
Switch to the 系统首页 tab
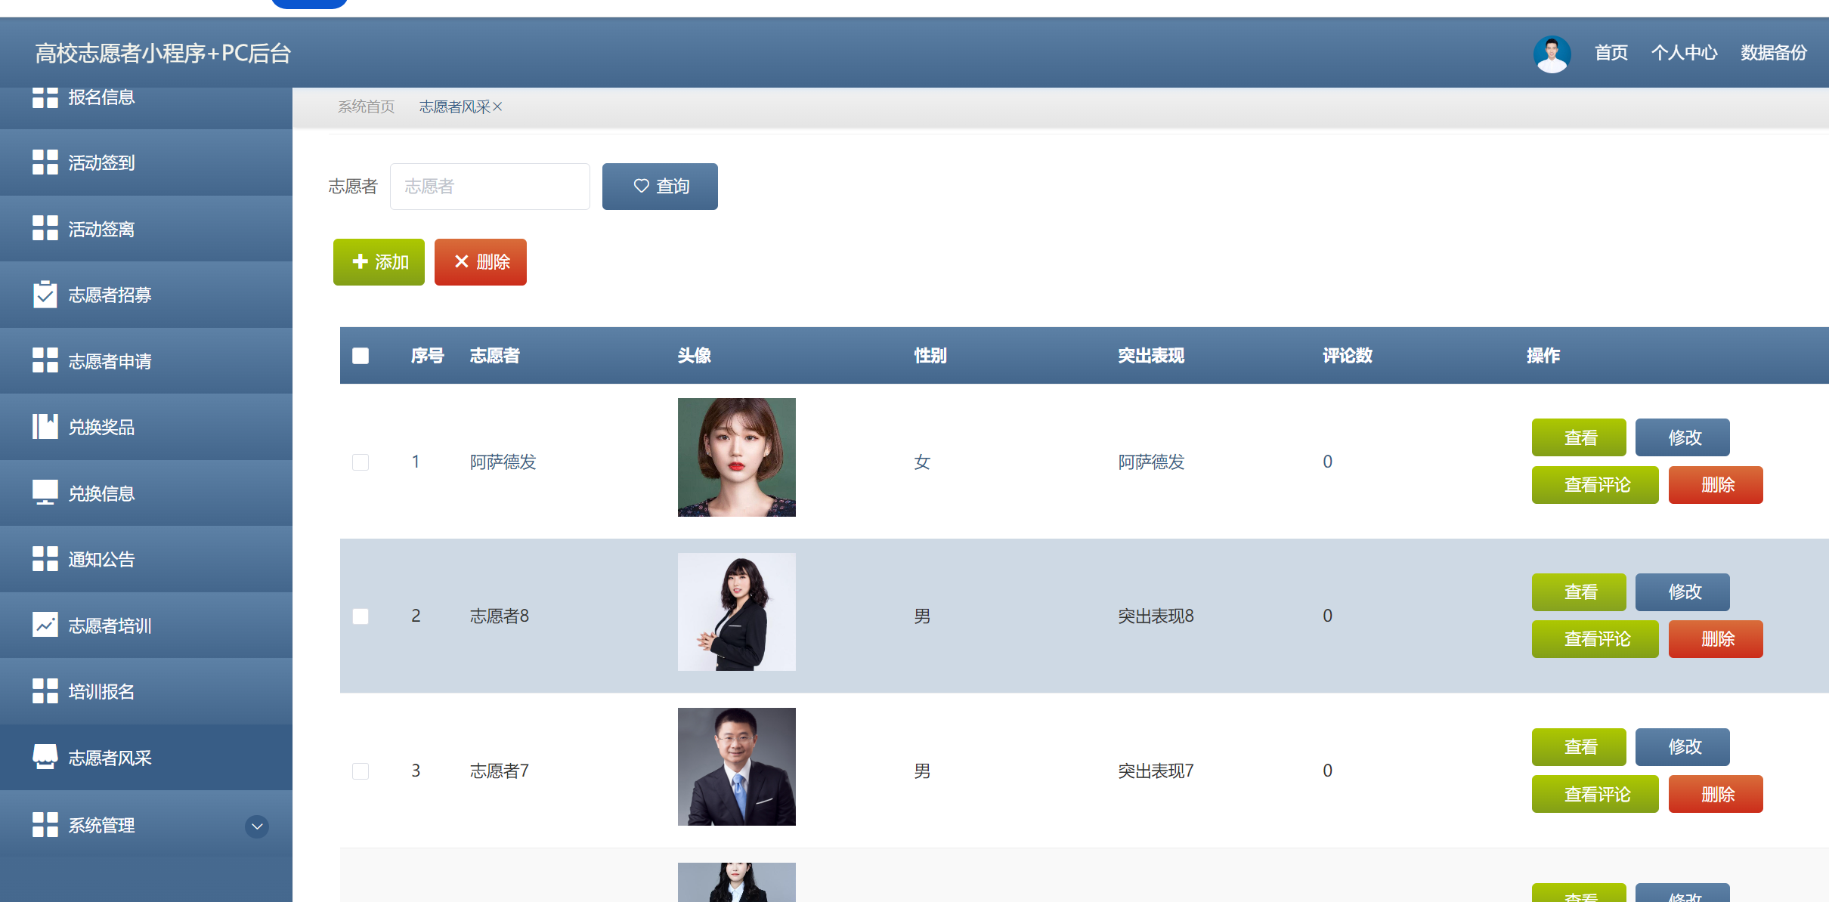tap(367, 107)
